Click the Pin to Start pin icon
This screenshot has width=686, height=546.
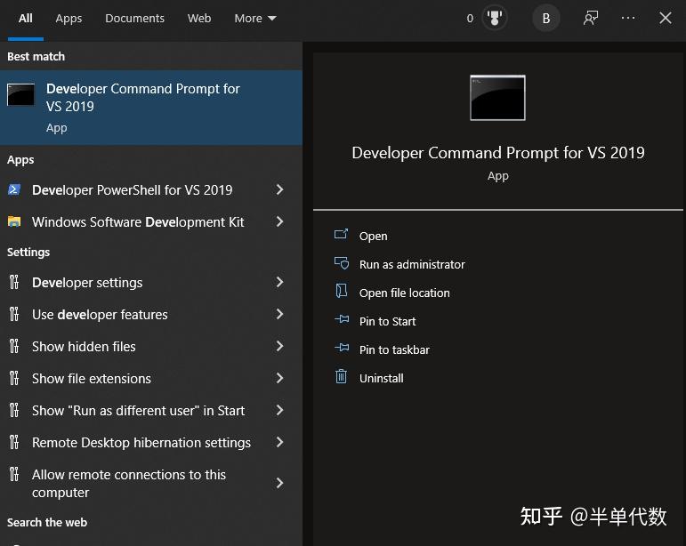(x=342, y=319)
